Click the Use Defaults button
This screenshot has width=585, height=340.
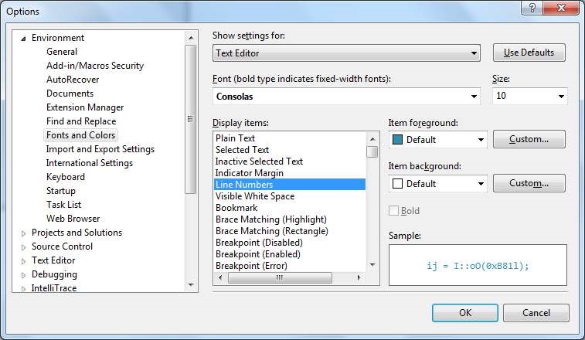(x=529, y=53)
